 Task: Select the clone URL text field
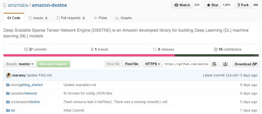tap(186, 64)
